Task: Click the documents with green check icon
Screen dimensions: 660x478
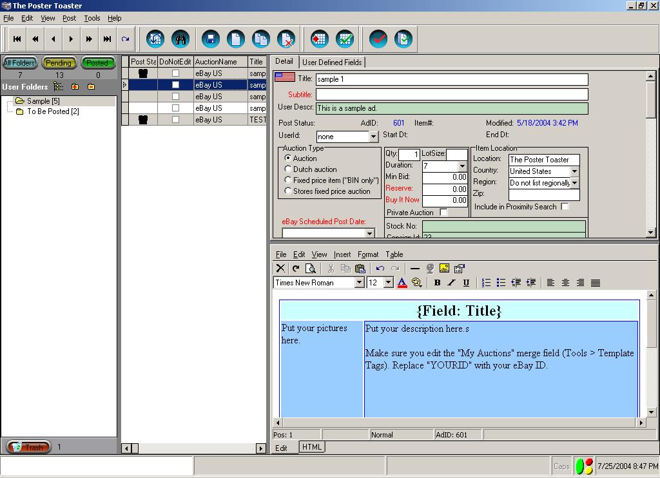Action: (x=403, y=39)
